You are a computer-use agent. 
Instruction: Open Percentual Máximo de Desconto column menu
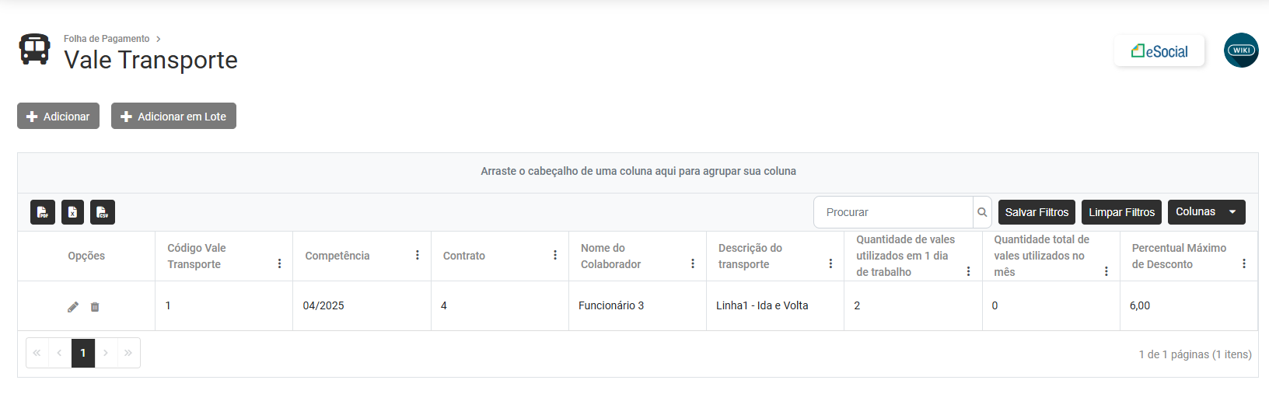[1244, 263]
